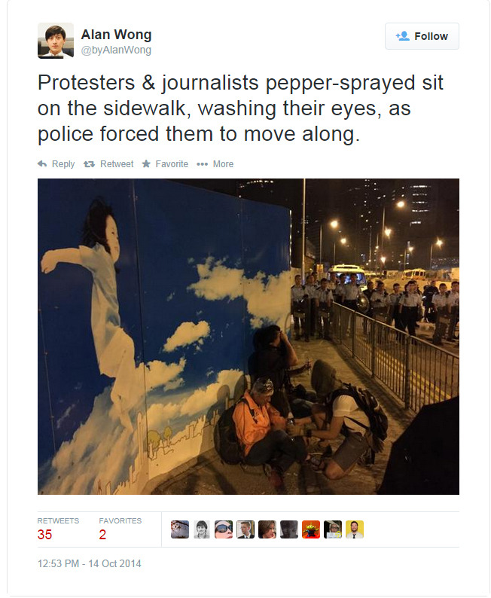Follow Alan Wong with the Follow button

422,36
